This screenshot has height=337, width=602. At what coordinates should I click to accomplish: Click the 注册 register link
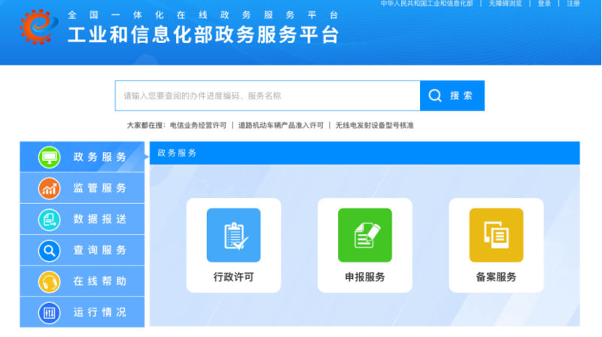point(573,4)
